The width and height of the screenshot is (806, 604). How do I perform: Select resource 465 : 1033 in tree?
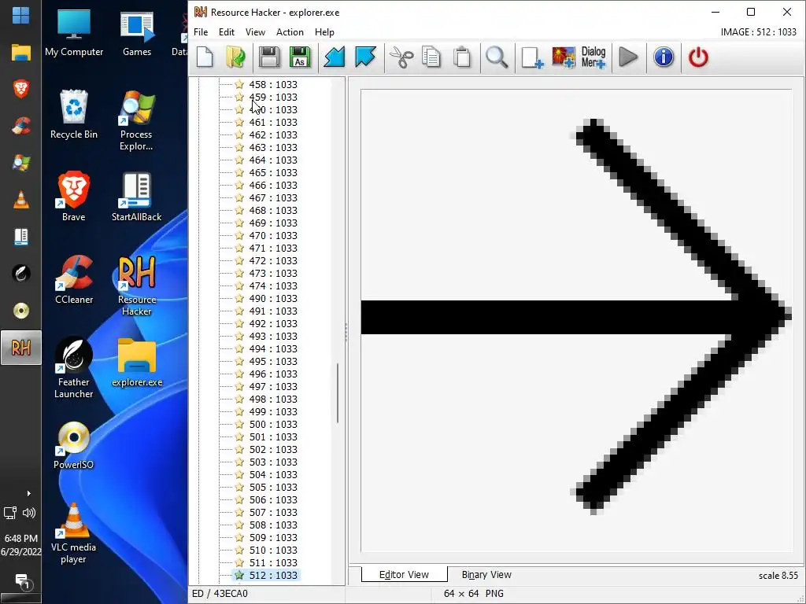click(x=273, y=172)
